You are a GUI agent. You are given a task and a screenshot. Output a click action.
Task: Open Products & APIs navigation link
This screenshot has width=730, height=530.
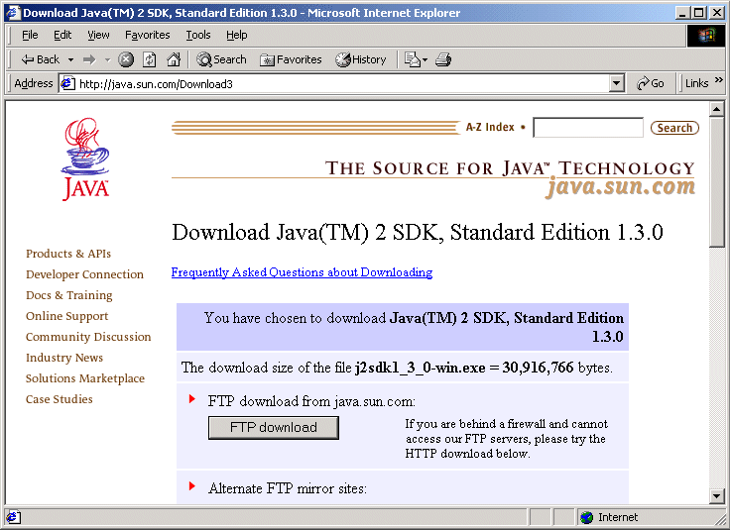click(68, 254)
